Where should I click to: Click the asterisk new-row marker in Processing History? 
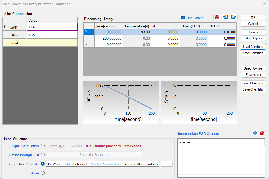[87, 45]
